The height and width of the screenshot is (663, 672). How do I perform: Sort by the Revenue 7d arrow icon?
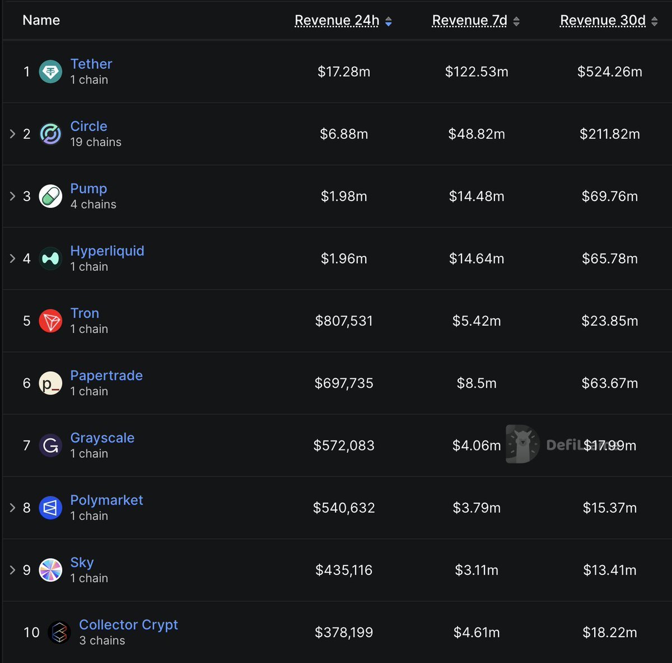point(516,21)
